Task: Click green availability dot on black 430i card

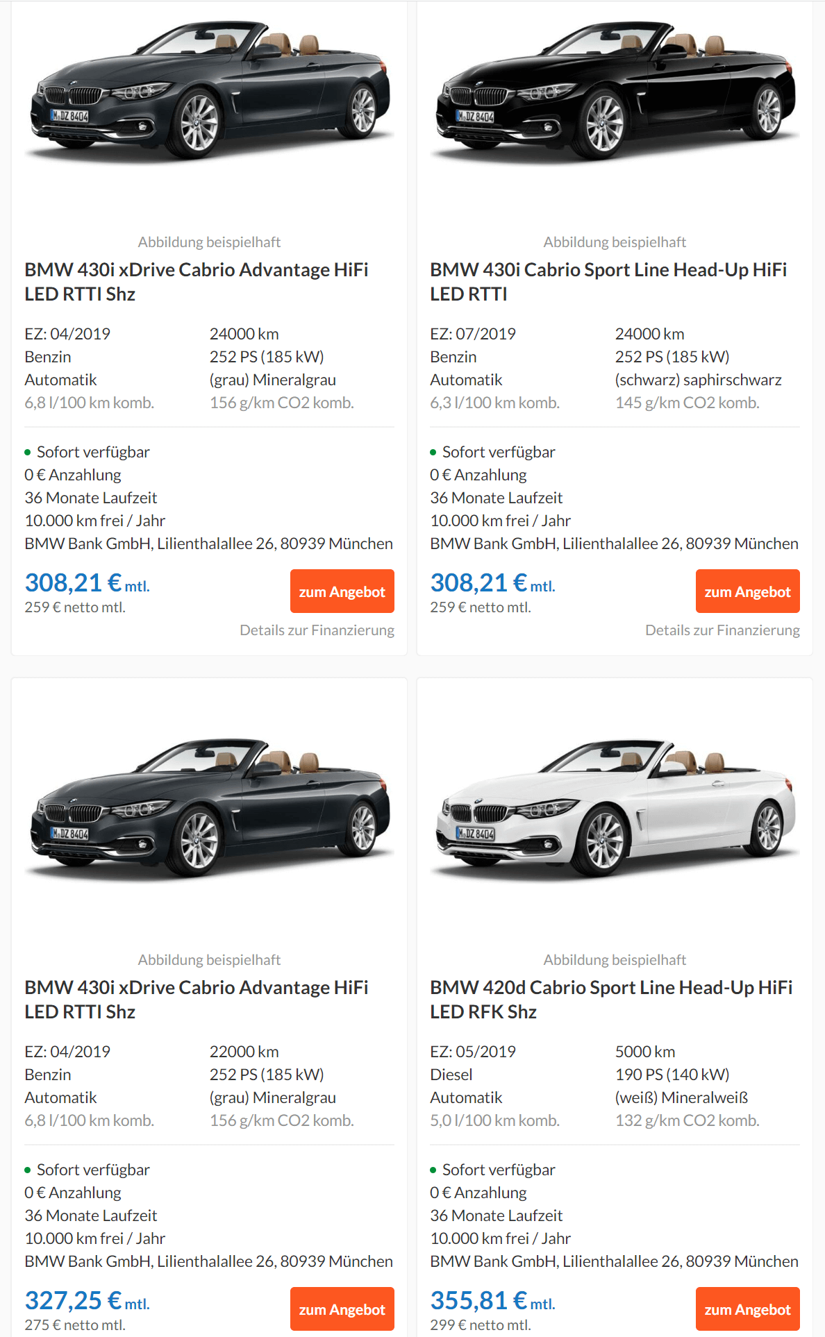Action: pos(433,453)
